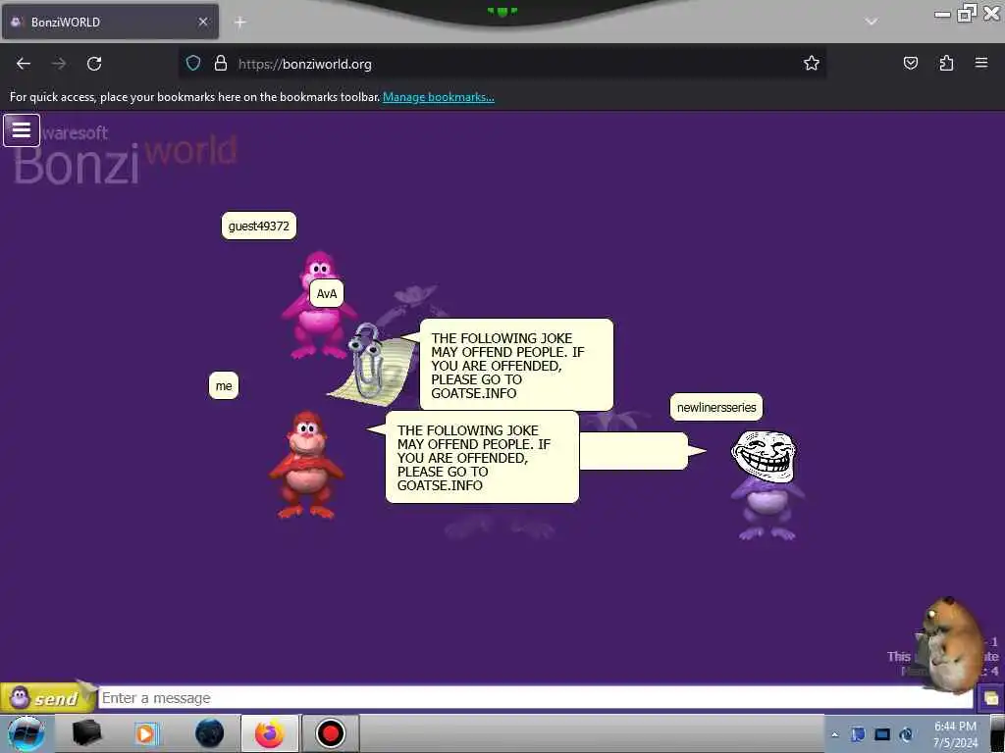Open the Pocket save icon
The height and width of the screenshot is (753, 1005).
pyautogui.click(x=910, y=63)
